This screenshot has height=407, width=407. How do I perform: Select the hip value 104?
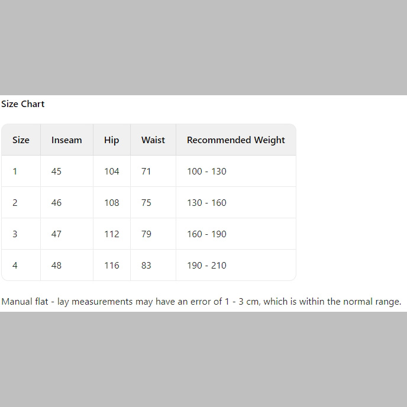[112, 172]
